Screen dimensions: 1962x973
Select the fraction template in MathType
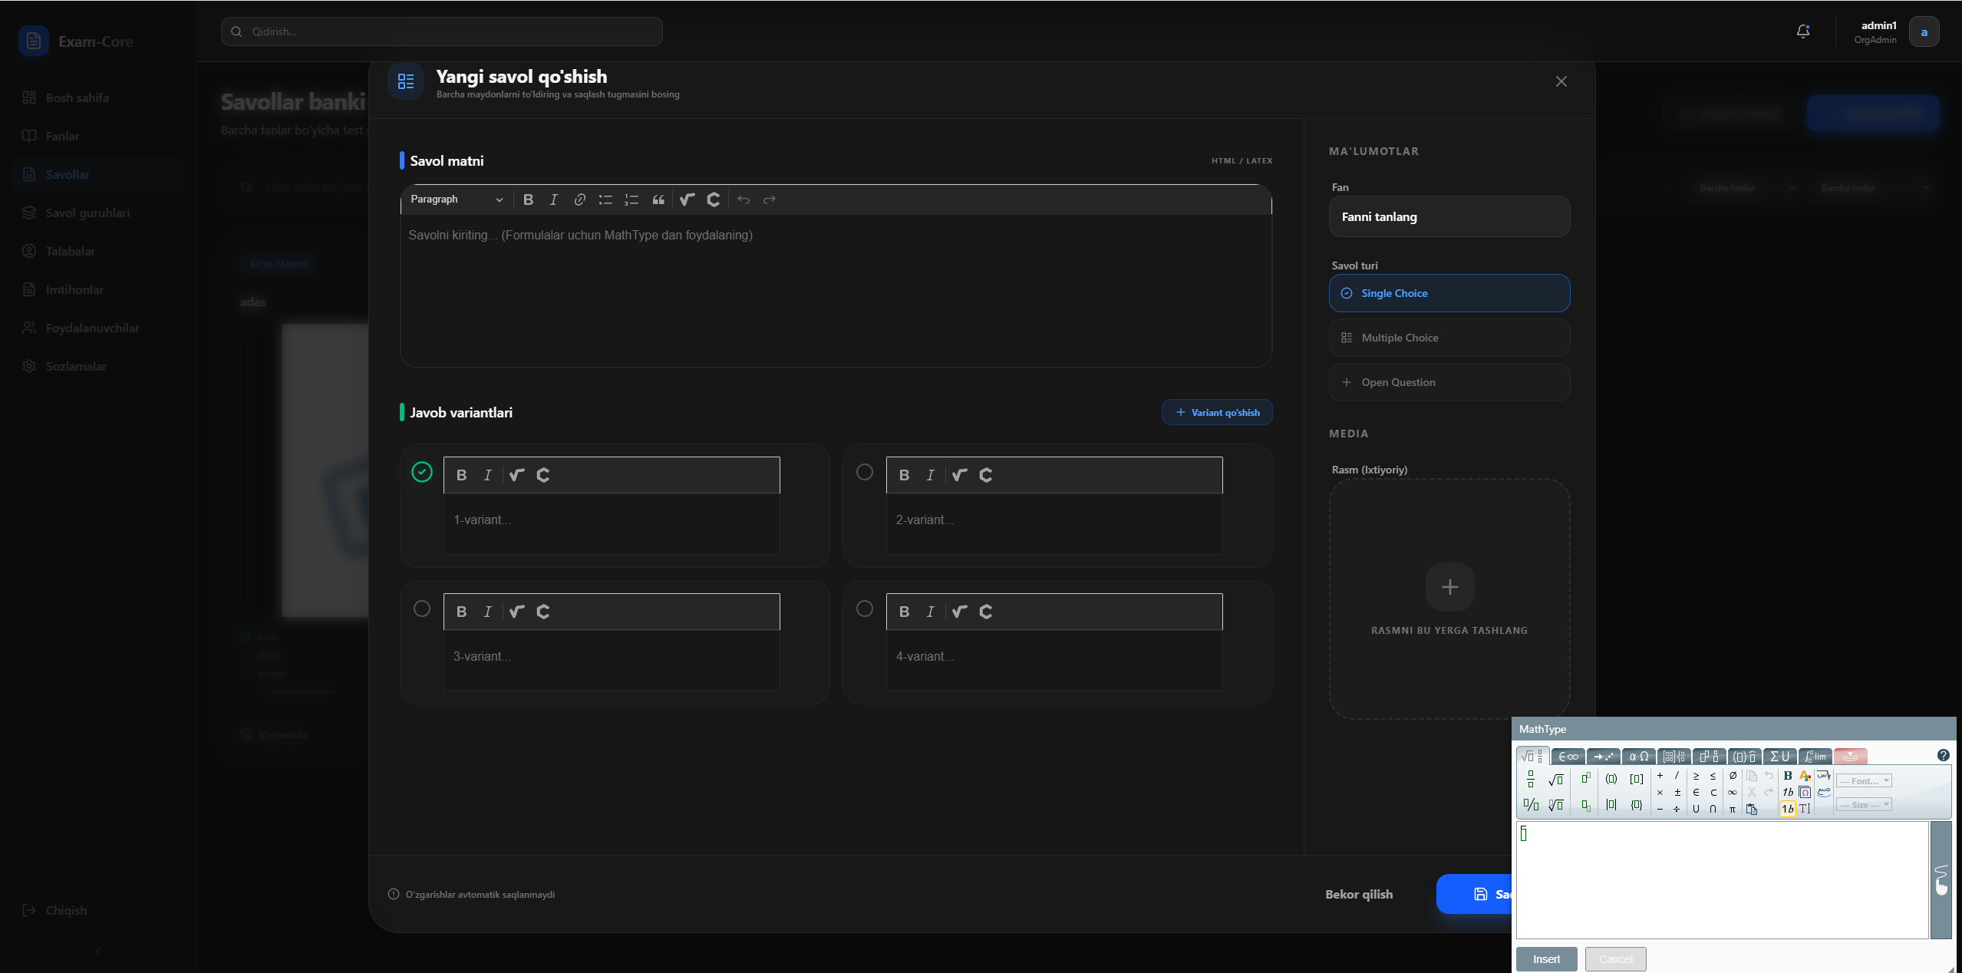click(1530, 779)
